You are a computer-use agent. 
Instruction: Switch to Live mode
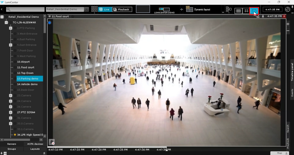104,9
